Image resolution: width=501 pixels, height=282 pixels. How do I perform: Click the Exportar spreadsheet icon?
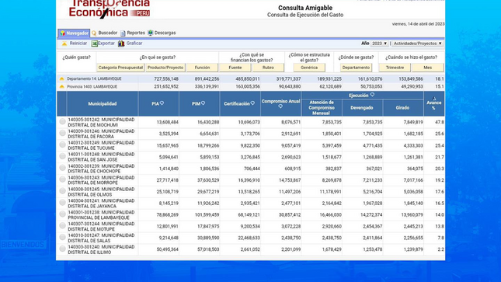[95, 44]
